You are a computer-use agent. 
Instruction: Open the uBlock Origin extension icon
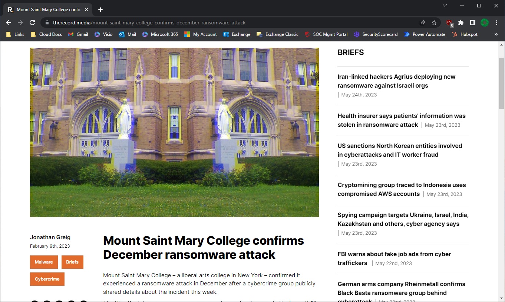450,23
